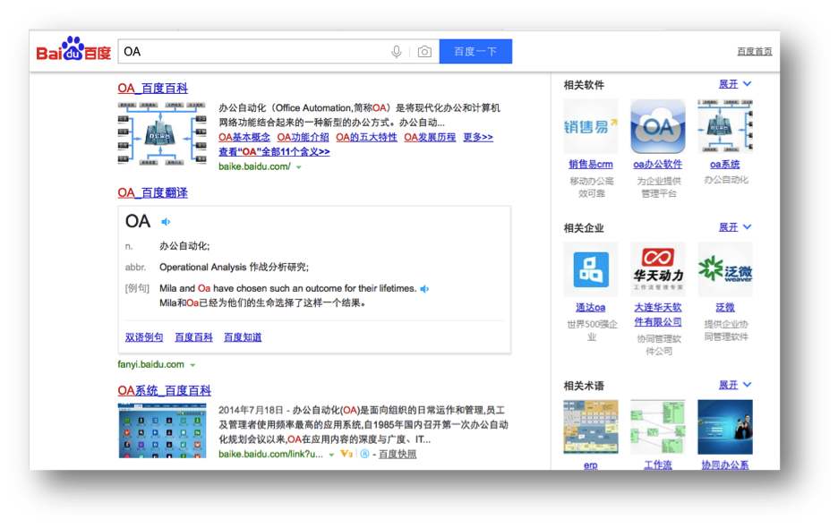
Task: Open OA_百度翻译 result title
Action: point(153,193)
